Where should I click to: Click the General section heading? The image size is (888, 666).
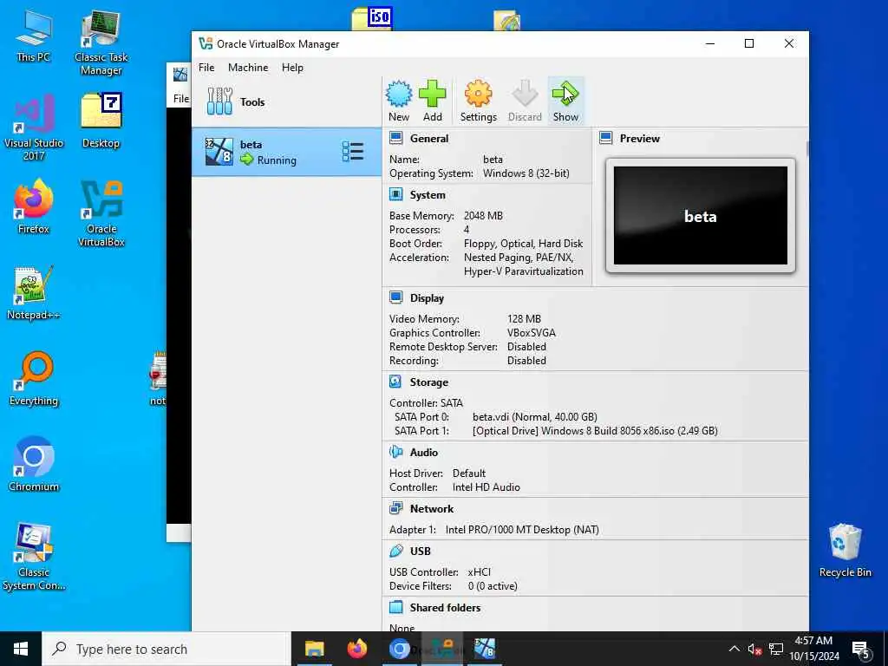click(x=428, y=138)
